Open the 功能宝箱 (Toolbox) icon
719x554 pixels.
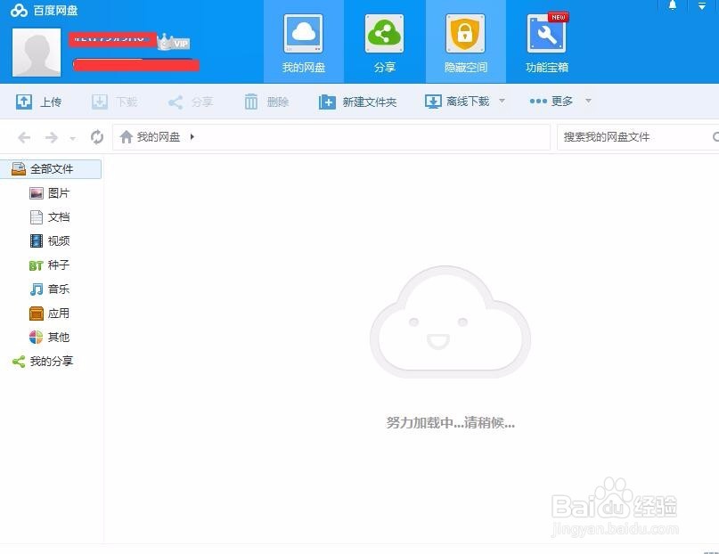545,41
